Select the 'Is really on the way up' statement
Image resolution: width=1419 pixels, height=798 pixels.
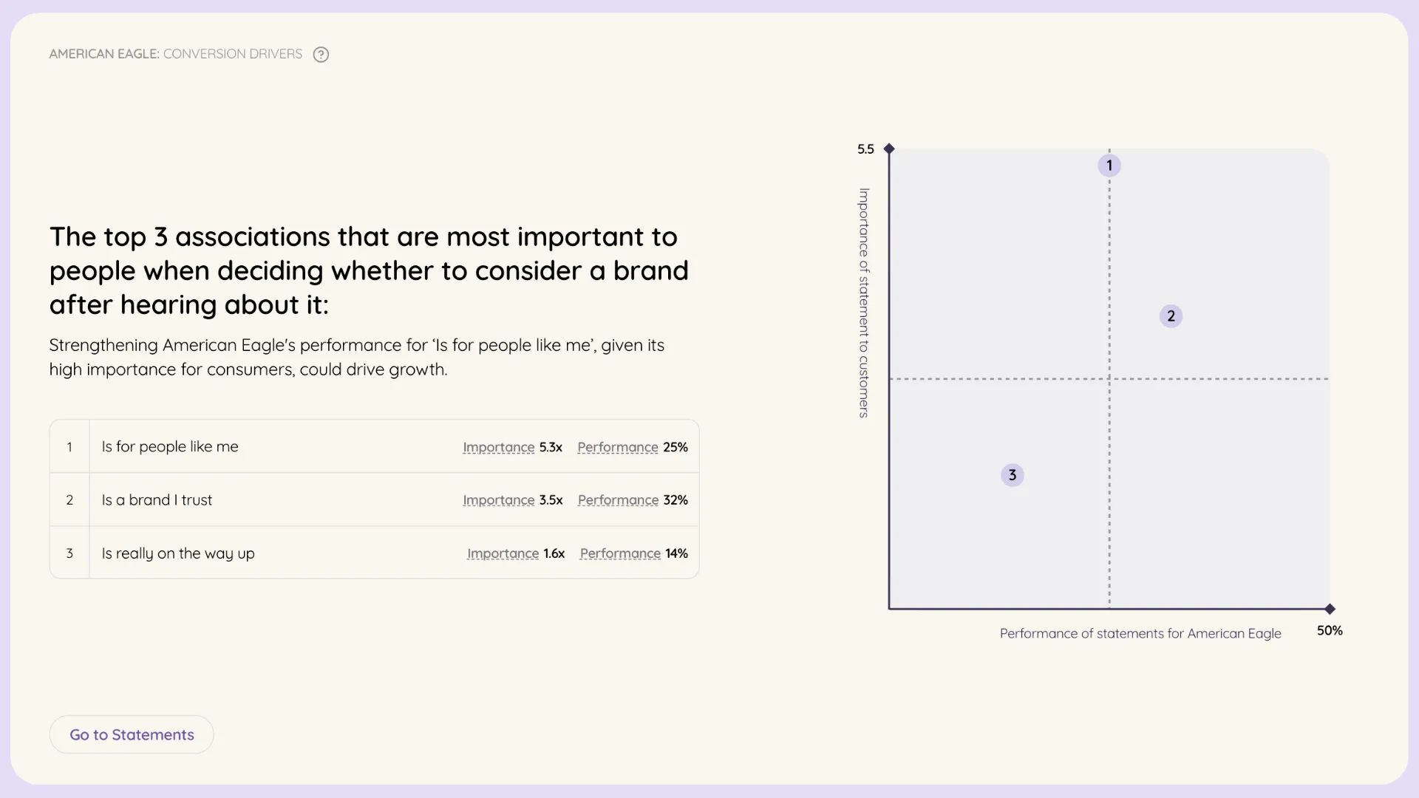[x=178, y=553]
